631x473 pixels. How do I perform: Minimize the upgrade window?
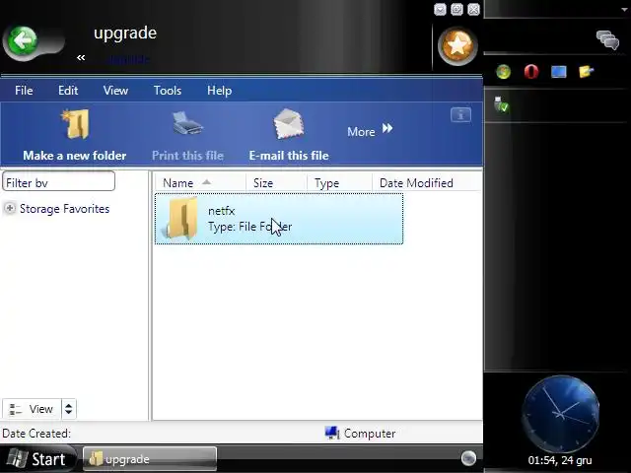tap(440, 9)
